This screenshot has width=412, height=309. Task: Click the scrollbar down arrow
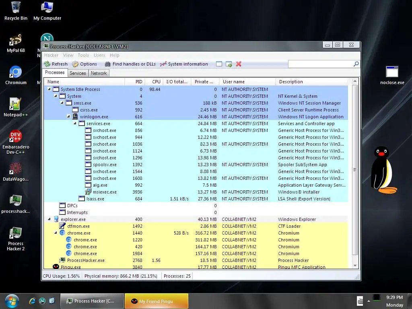click(x=355, y=266)
